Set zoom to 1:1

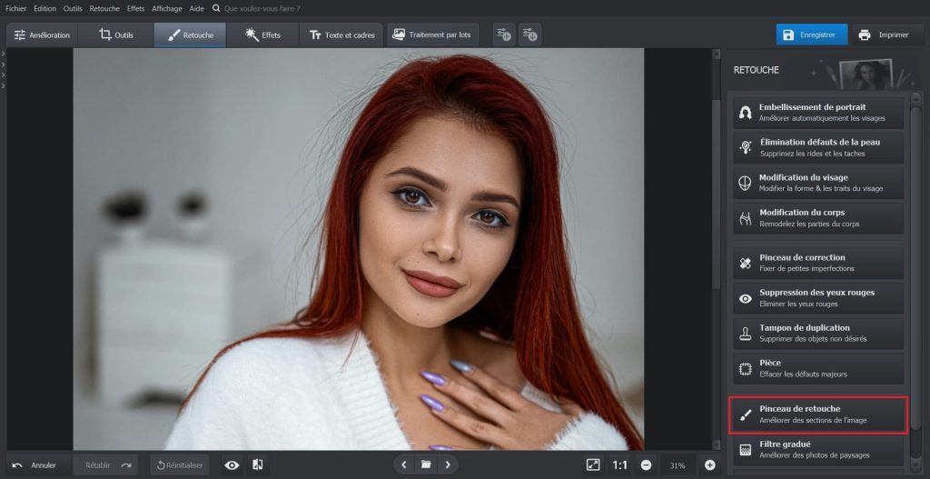point(619,465)
